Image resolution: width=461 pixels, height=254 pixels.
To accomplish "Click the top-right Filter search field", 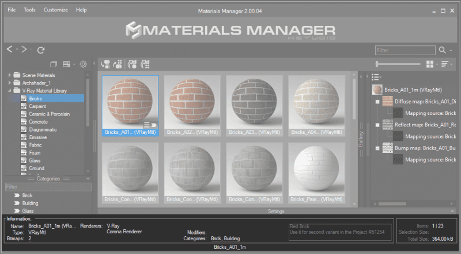I will click(405, 50).
